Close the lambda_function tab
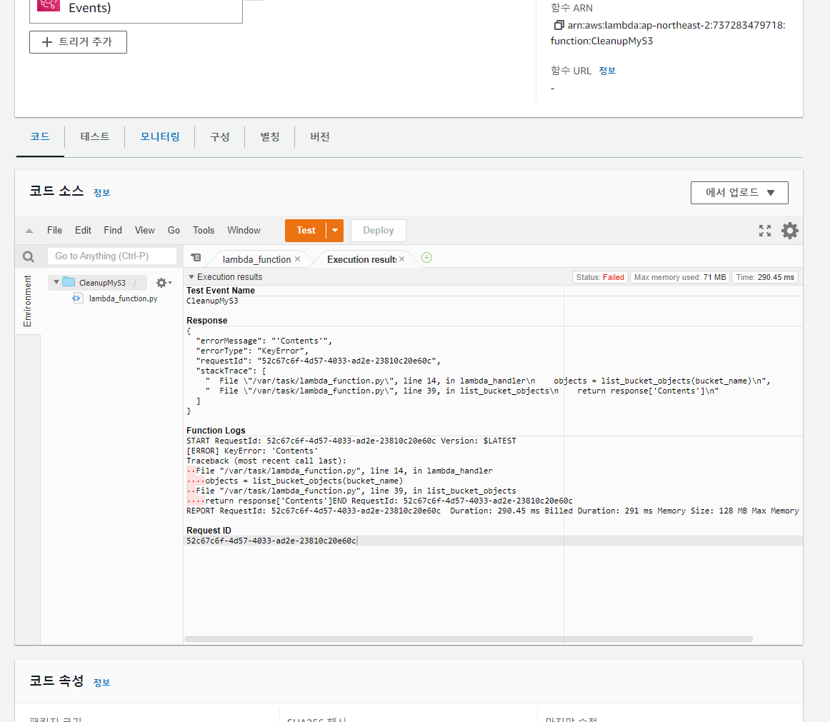Viewport: 830px width, 722px height. click(x=297, y=259)
